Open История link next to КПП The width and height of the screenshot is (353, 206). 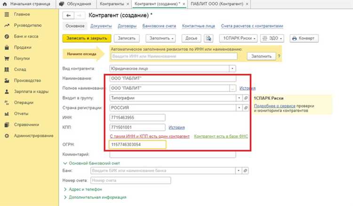pyautogui.click(x=176, y=128)
